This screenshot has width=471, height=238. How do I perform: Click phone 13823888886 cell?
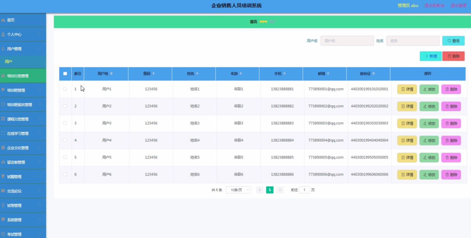coord(282,175)
